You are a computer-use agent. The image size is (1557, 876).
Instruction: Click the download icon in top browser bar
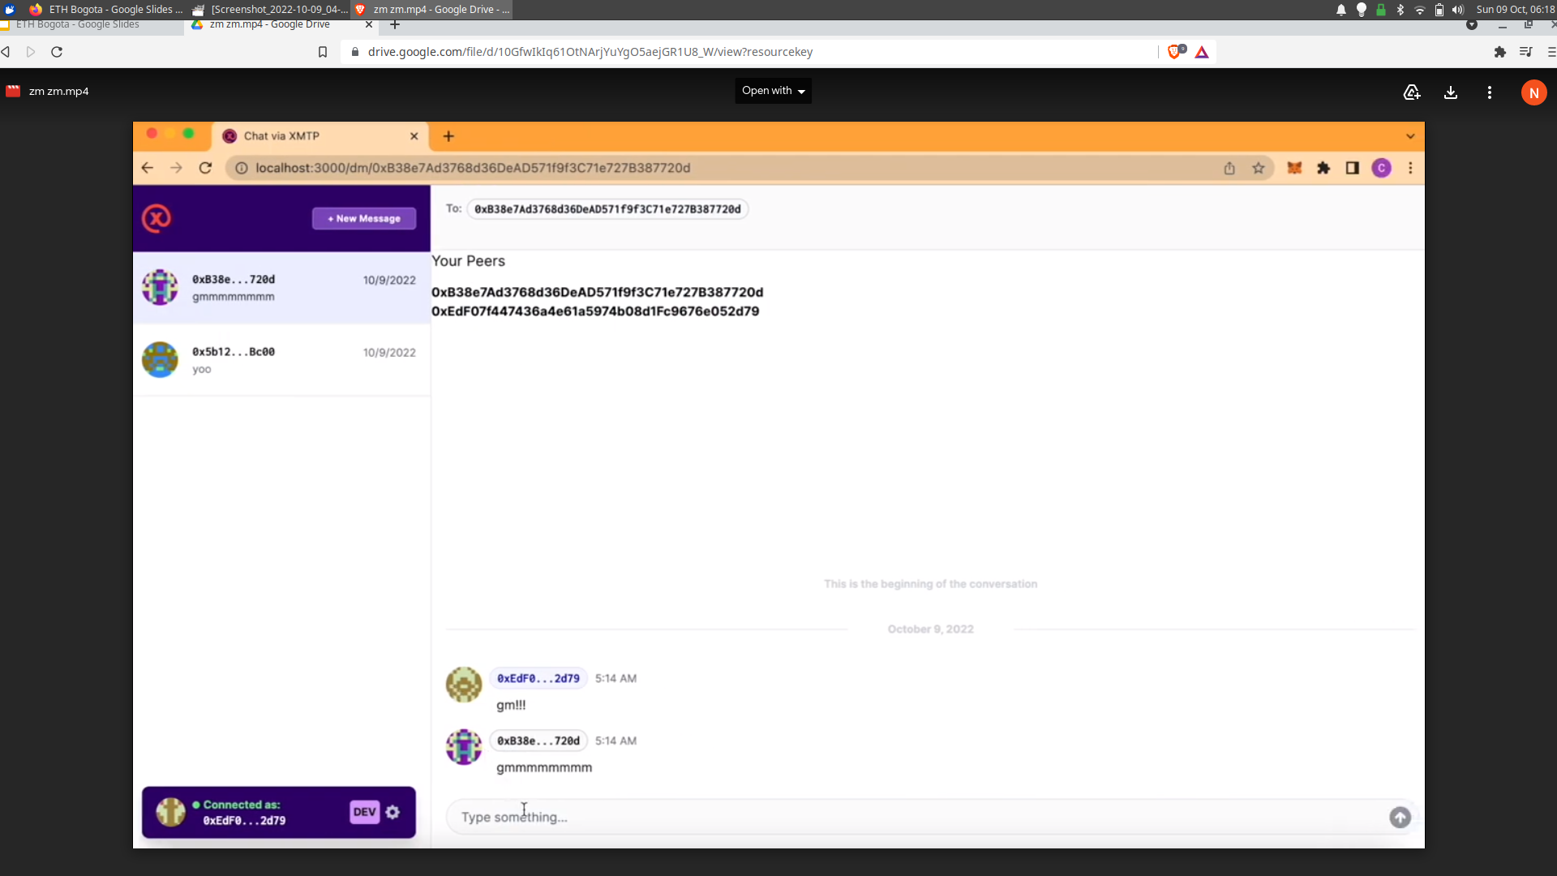pos(1450,91)
